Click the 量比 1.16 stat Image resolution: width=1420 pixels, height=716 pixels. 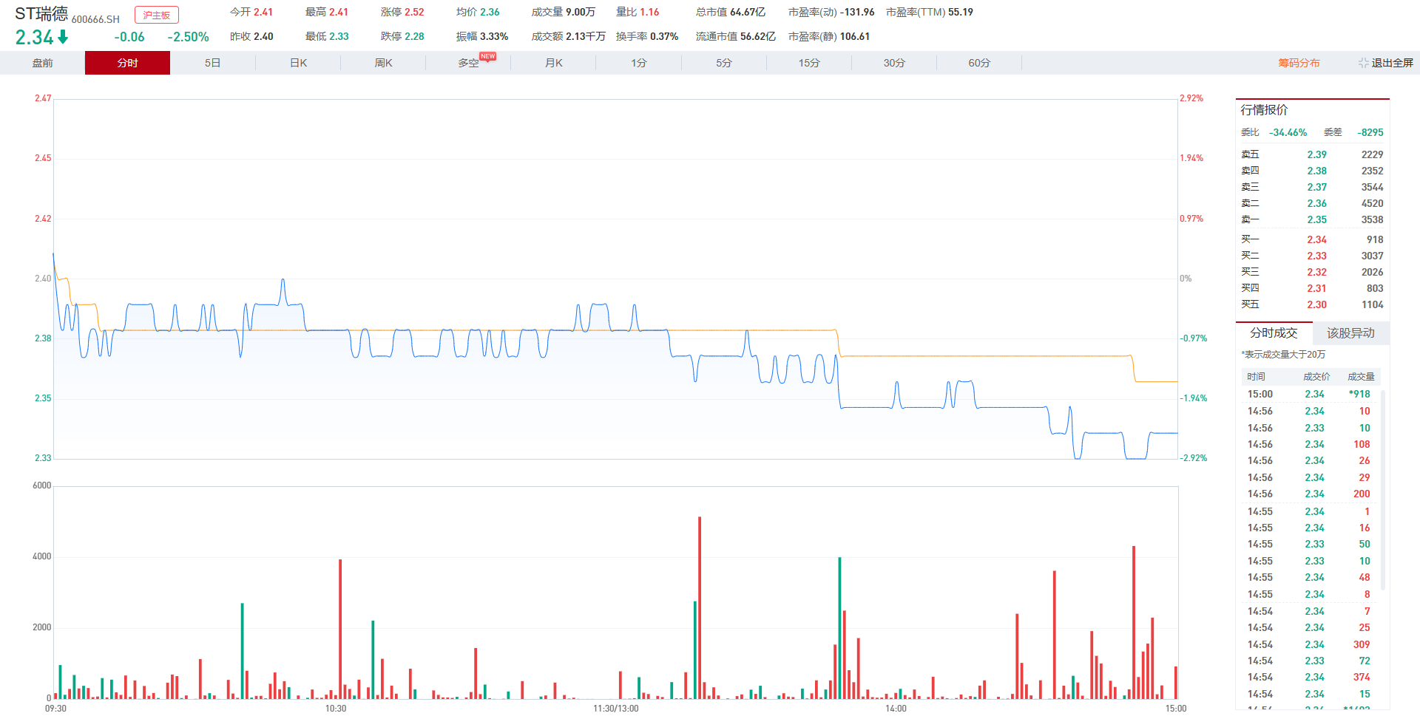pyautogui.click(x=637, y=12)
